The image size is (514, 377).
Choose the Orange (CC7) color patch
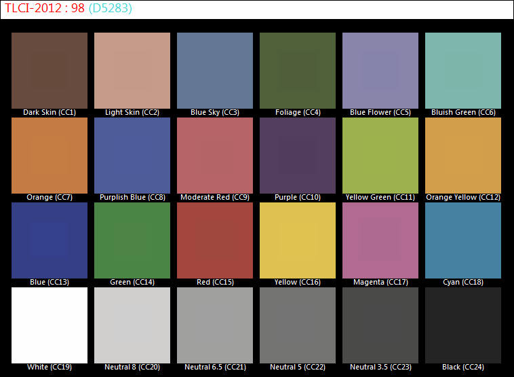(50, 155)
